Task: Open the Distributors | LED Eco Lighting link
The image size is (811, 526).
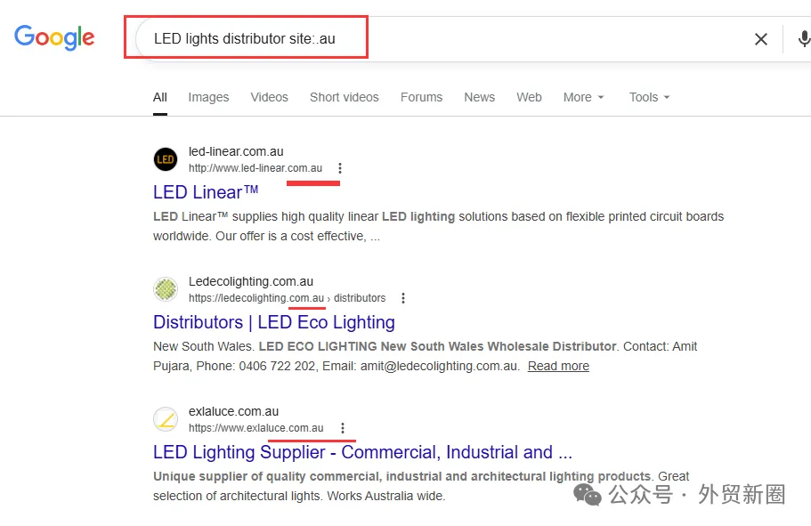Action: [x=274, y=322]
